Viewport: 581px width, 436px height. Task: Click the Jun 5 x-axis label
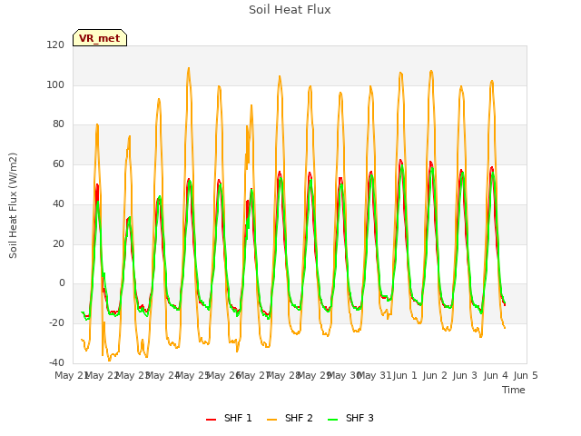pyautogui.click(x=526, y=375)
